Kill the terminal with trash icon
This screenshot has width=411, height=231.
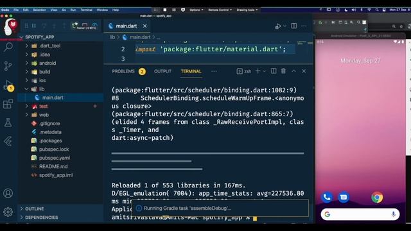coord(283,71)
